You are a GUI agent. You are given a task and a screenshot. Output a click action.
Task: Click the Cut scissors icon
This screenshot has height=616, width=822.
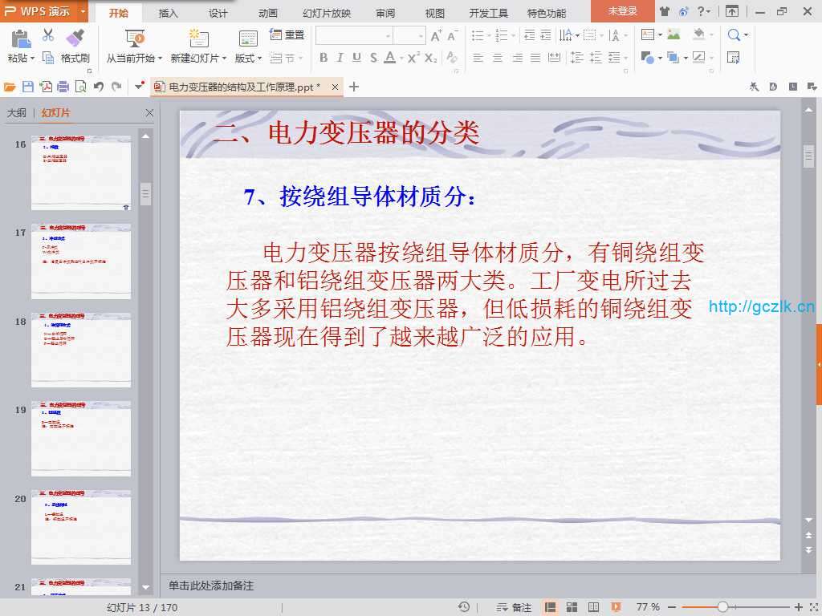[x=48, y=35]
